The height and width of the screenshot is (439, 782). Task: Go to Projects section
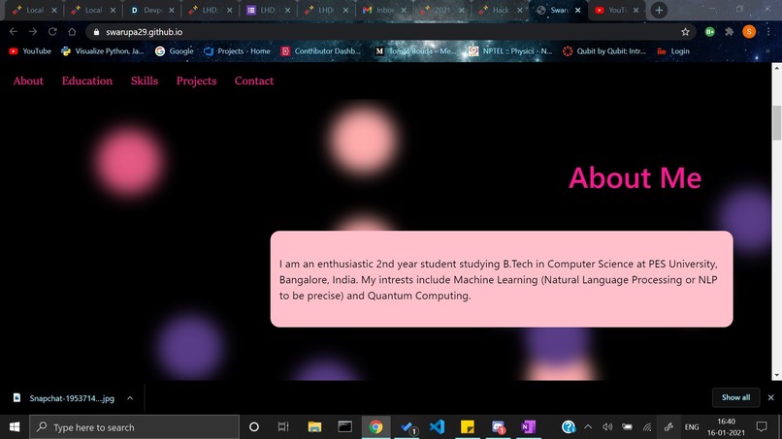(x=196, y=80)
